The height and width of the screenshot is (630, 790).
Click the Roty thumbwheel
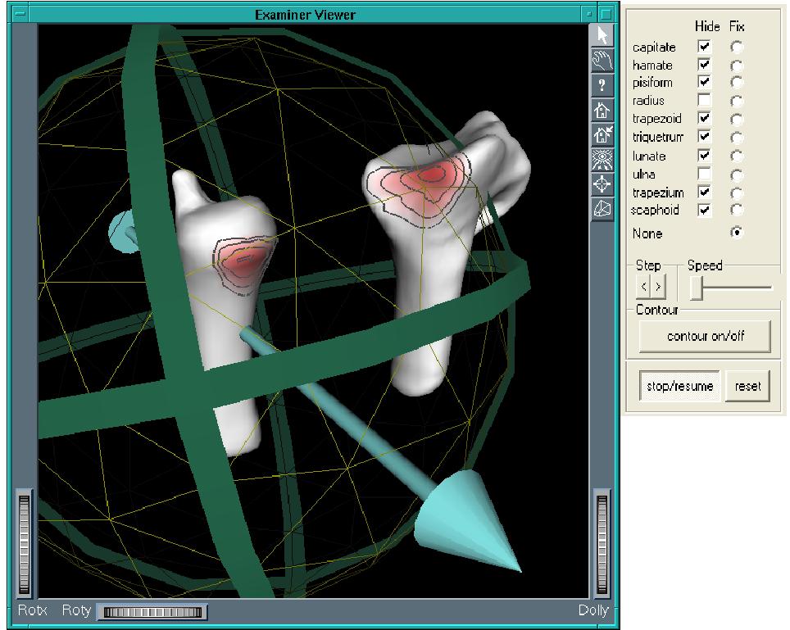152,612
